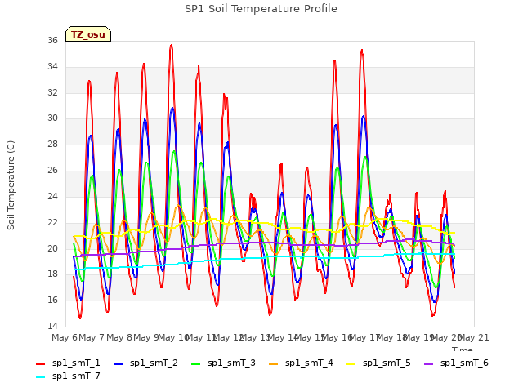
Task: Toggle sp1_smT_5 series in legend
Action: (378, 363)
